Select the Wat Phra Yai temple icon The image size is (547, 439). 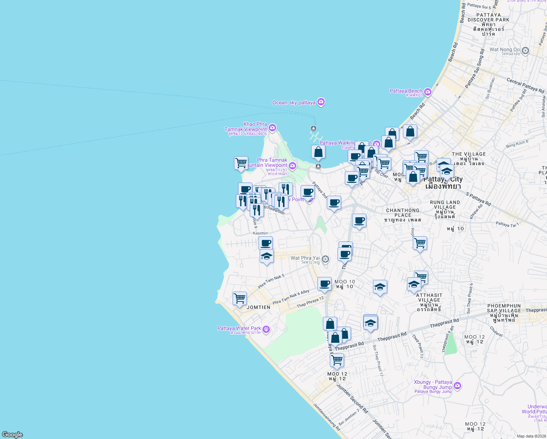[x=325, y=259]
